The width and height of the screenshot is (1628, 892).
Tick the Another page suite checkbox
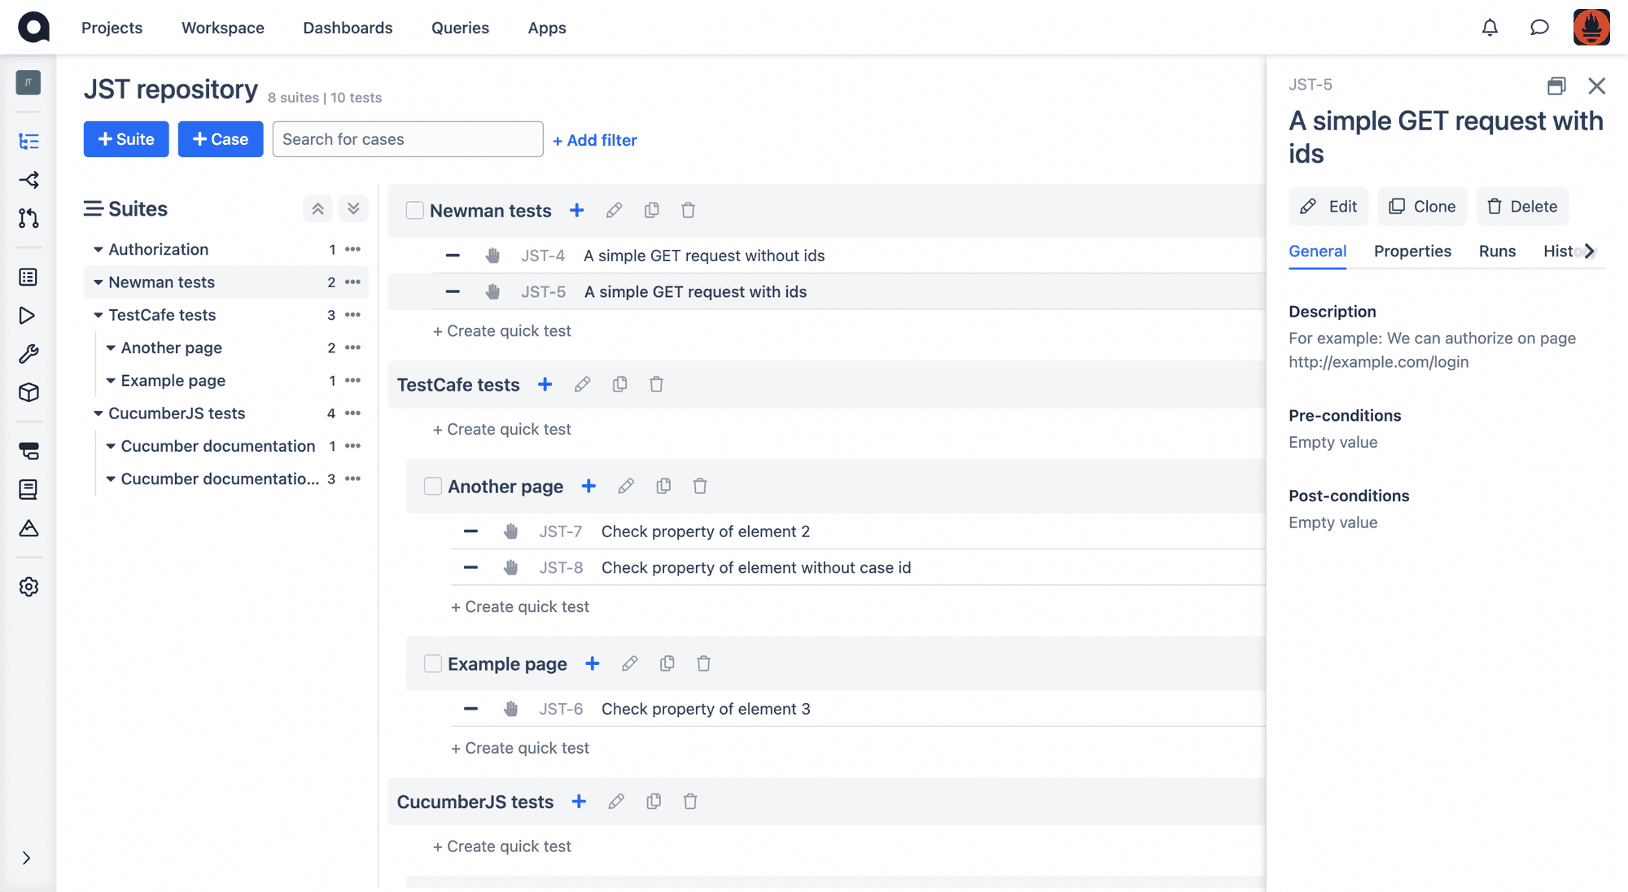433,487
